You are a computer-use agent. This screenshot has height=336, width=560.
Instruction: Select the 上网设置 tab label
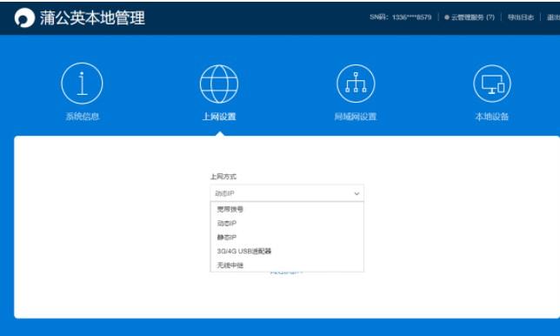pyautogui.click(x=219, y=117)
